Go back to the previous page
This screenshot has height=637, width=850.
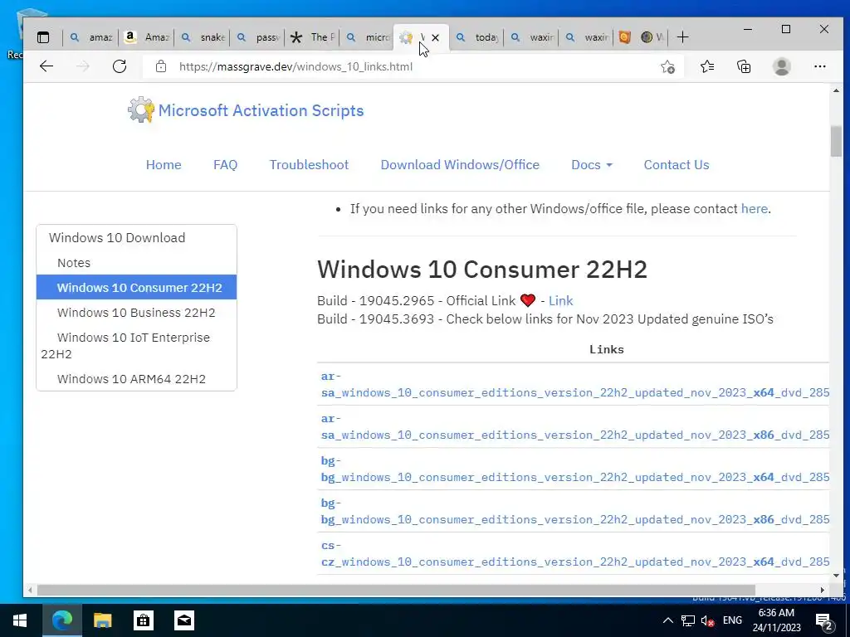[46, 66]
